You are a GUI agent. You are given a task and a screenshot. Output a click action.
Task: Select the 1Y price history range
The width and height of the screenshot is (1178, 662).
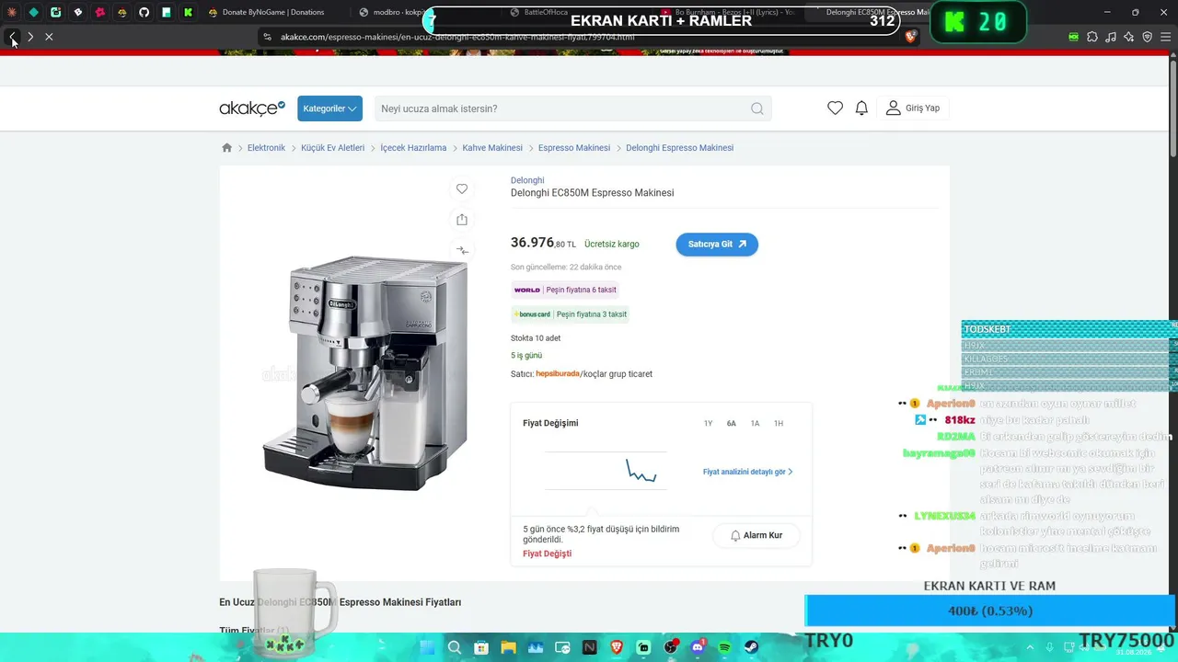tap(708, 424)
